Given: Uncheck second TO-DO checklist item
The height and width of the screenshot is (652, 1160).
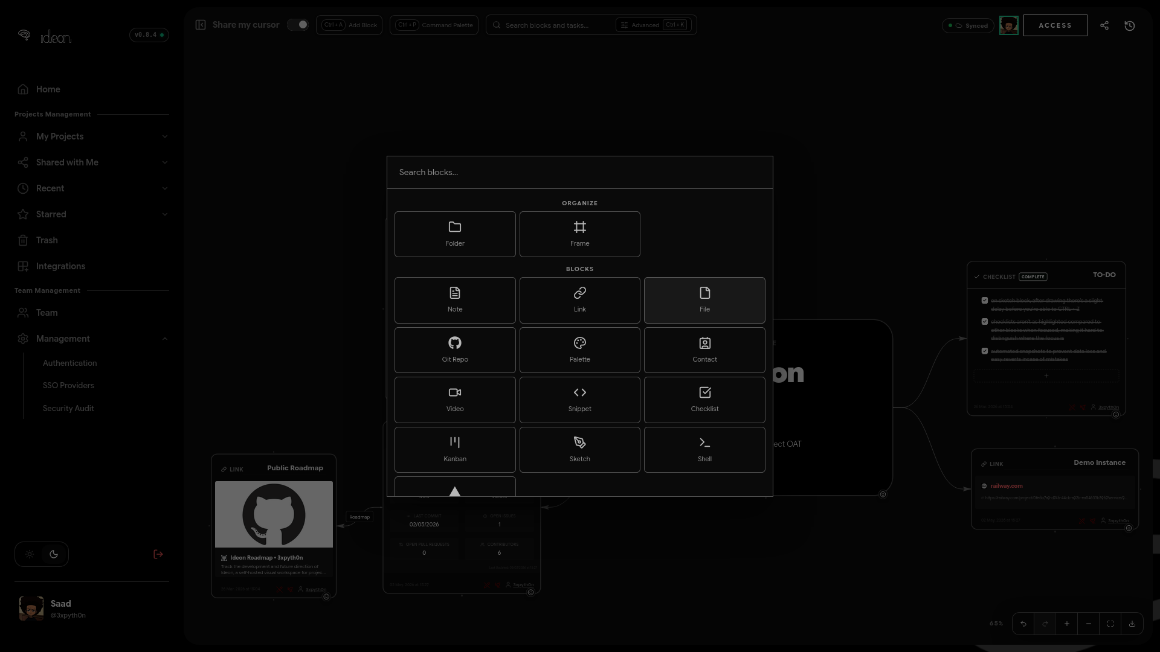Looking at the screenshot, I should (x=985, y=321).
